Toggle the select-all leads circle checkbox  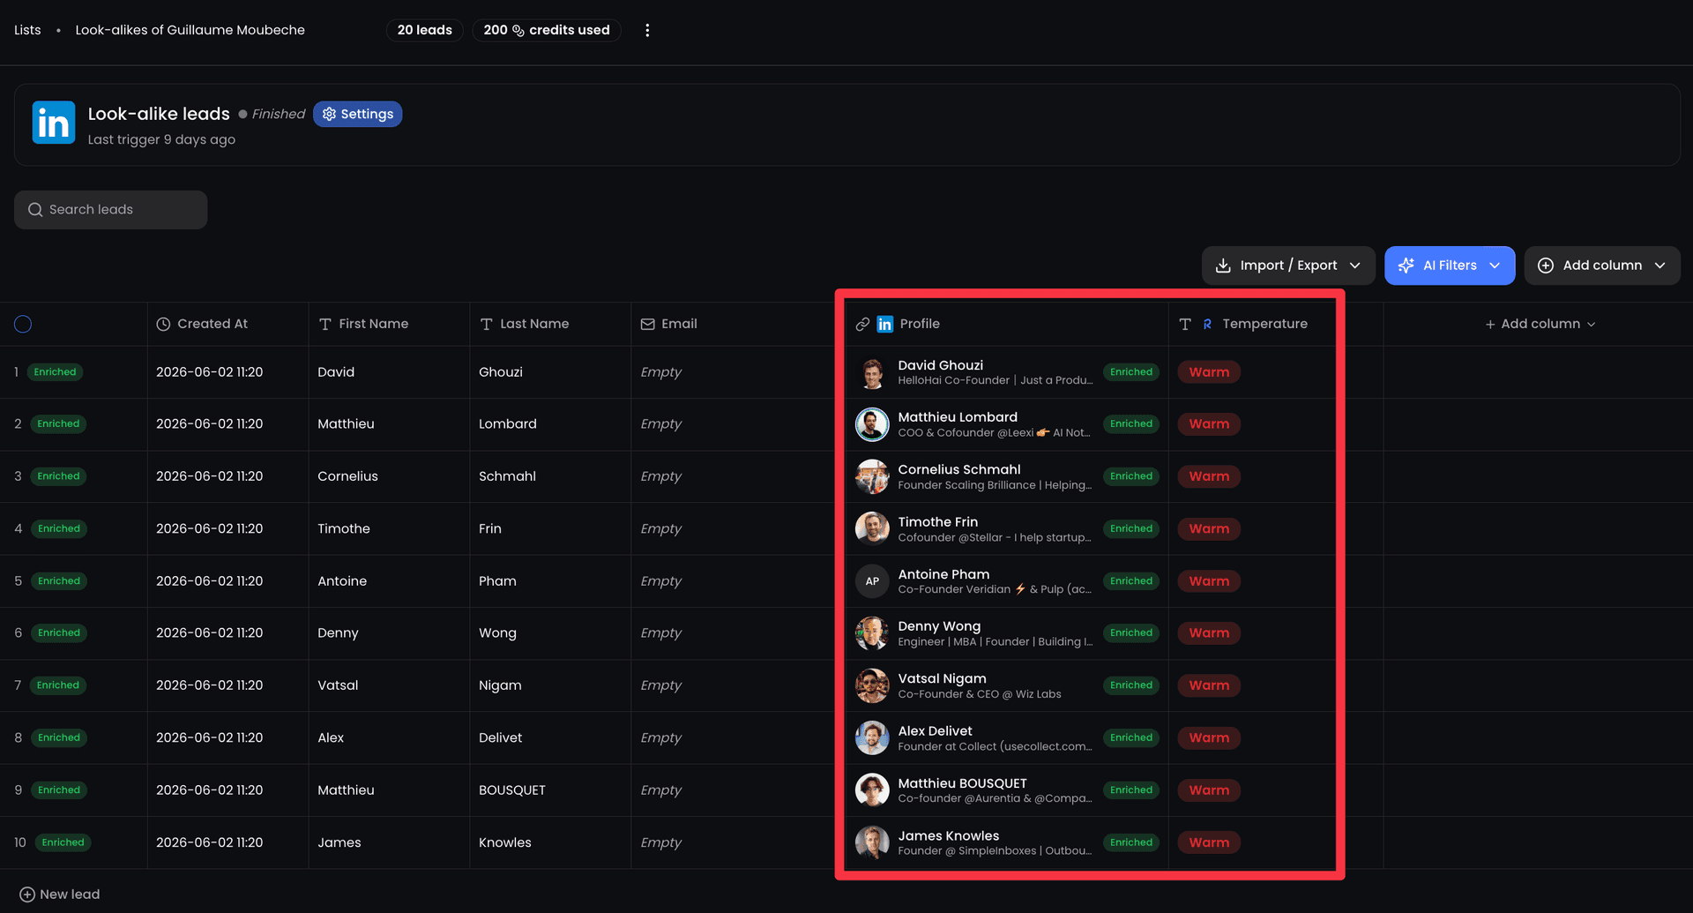pyautogui.click(x=23, y=324)
